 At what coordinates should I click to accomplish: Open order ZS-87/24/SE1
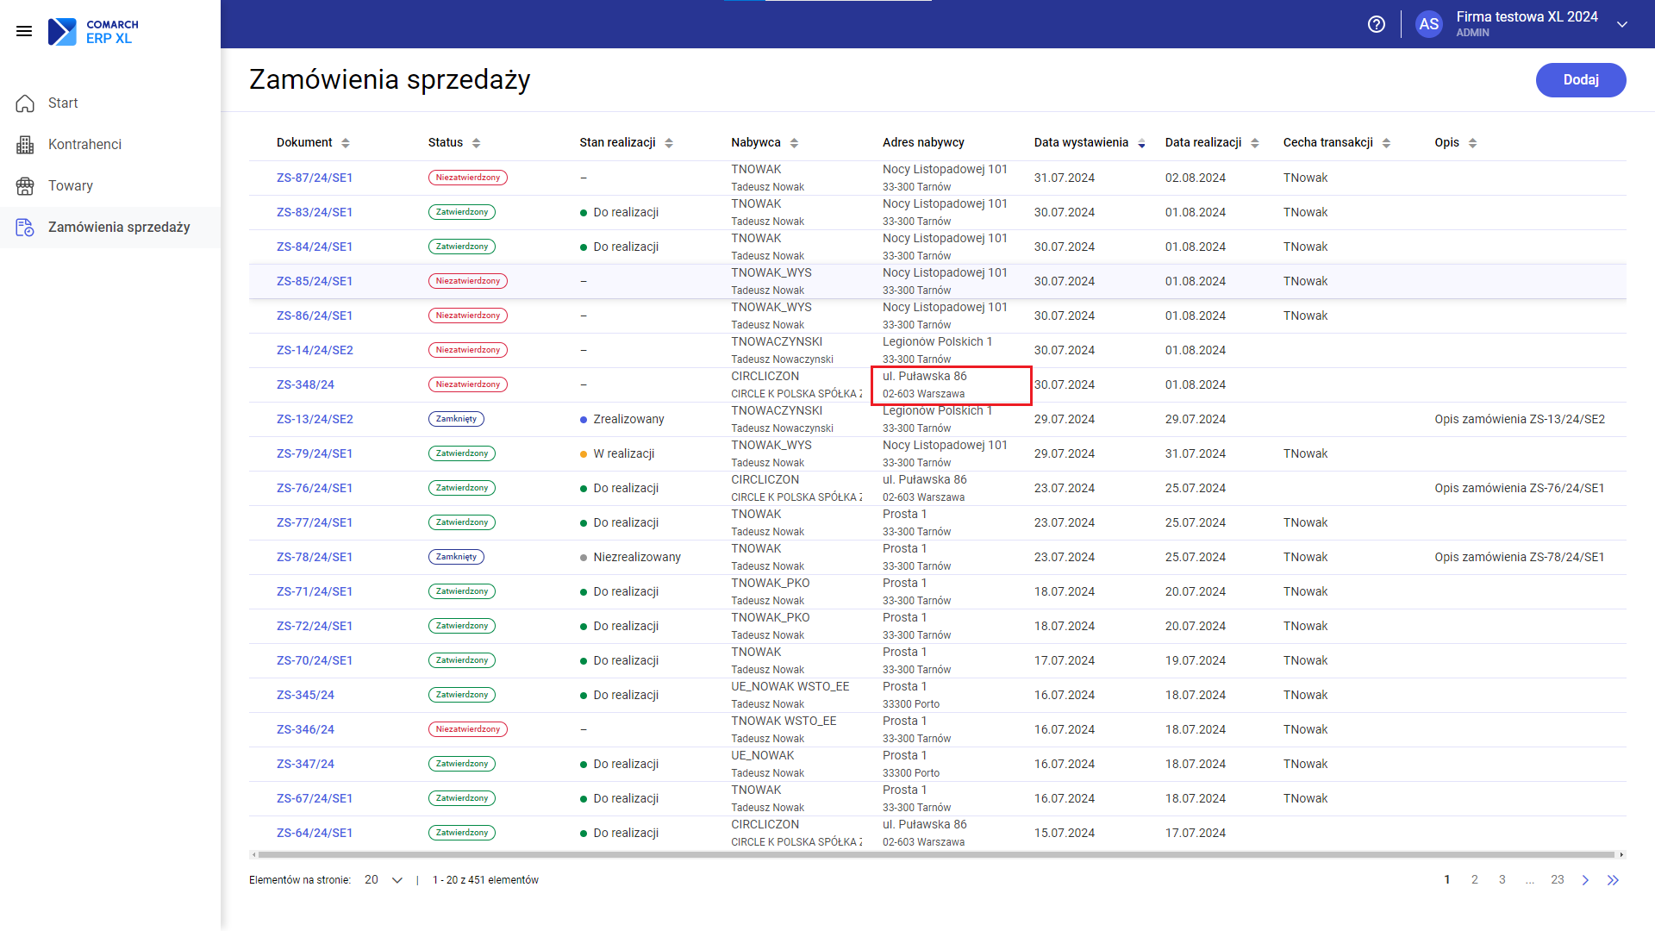315,178
